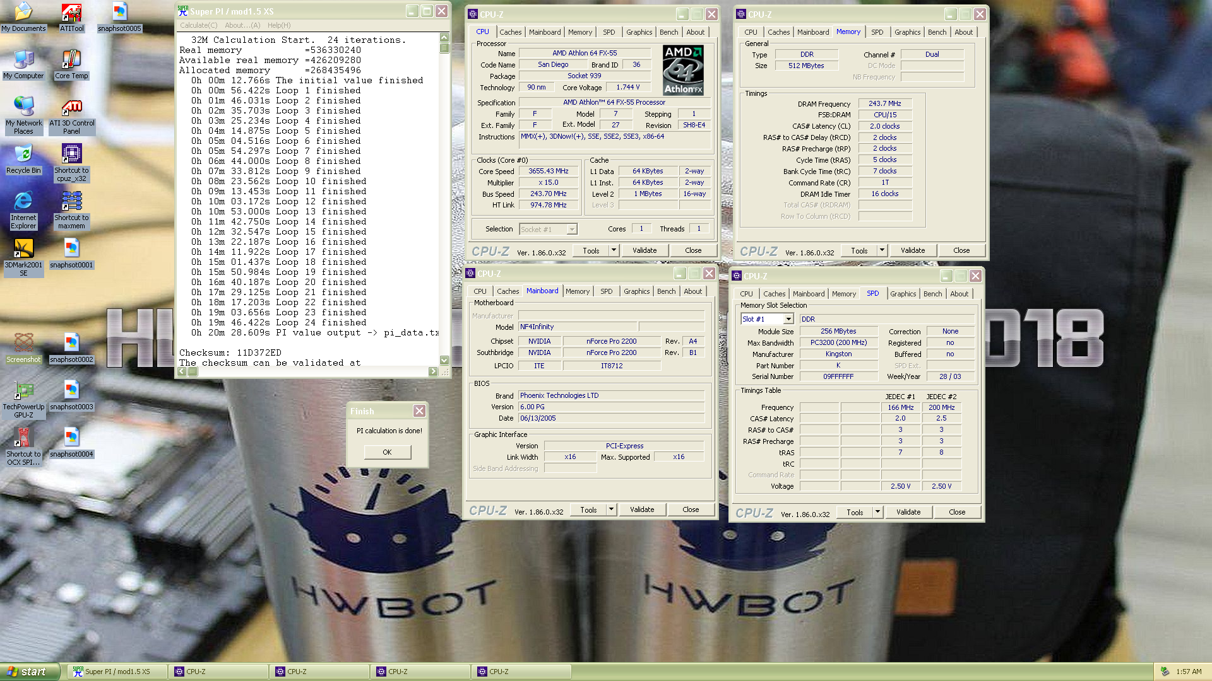Open About menu in Super PI
Screen dimensions: 1212x681
pyautogui.click(x=242, y=25)
